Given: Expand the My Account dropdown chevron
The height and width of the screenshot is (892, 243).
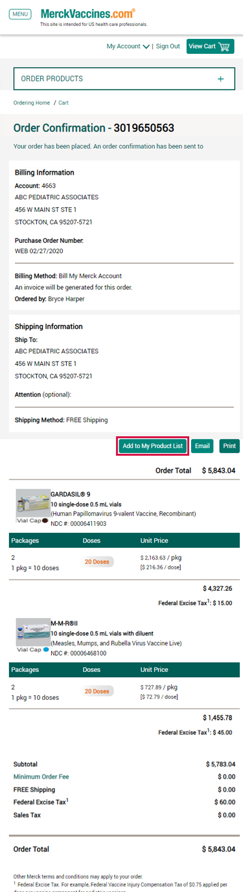Looking at the screenshot, I should (146, 47).
